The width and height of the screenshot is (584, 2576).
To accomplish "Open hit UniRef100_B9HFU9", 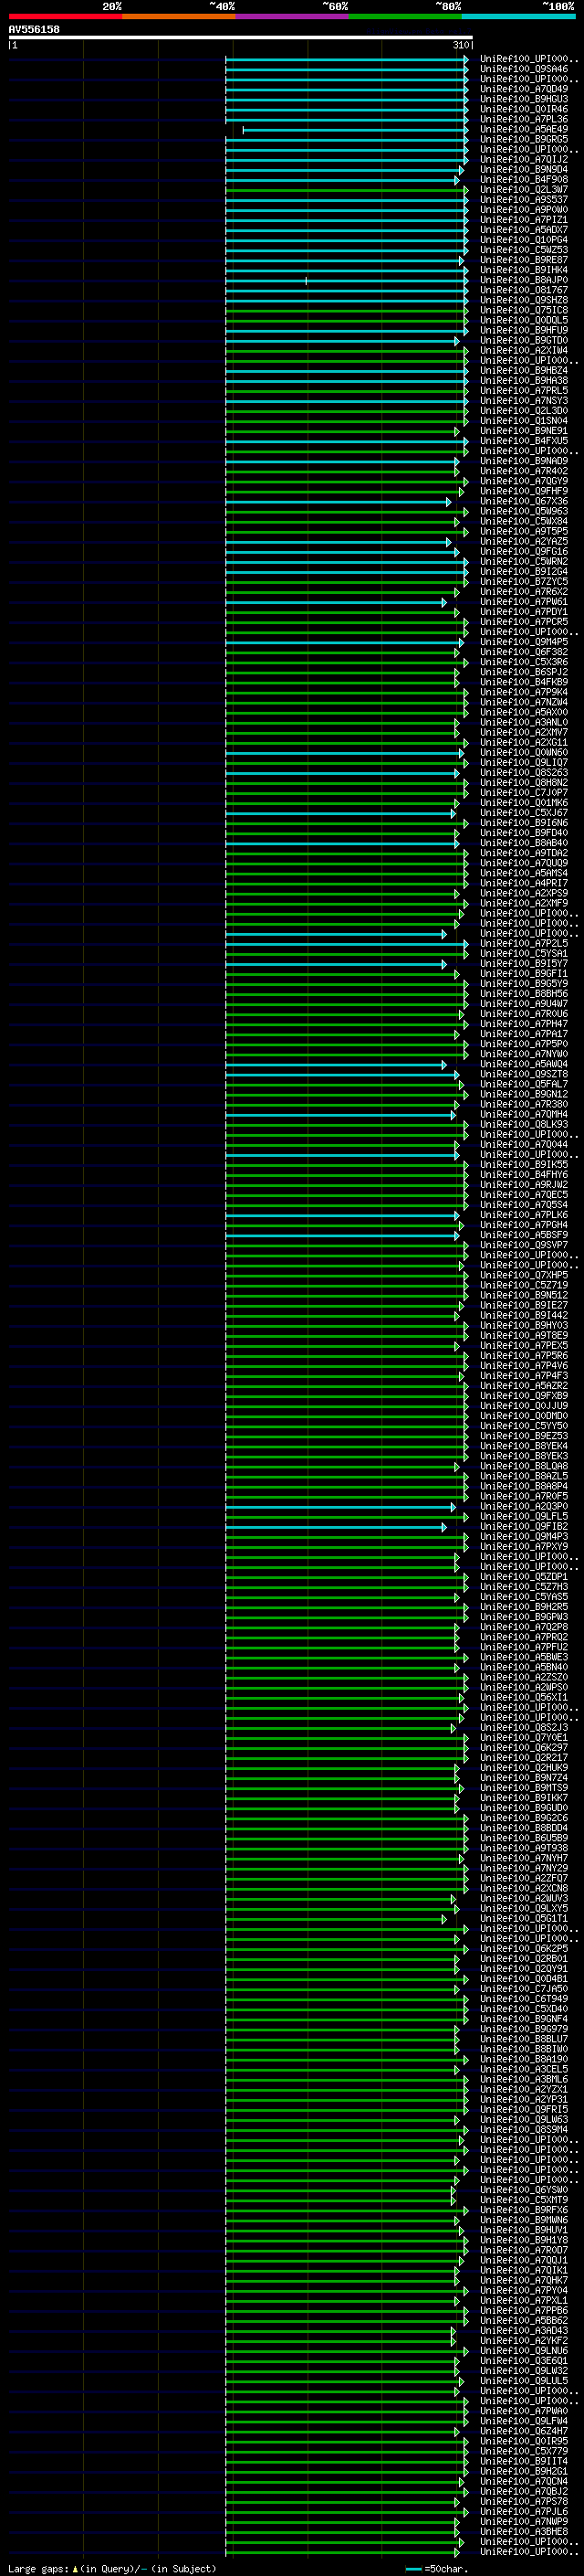I will click(x=524, y=330).
